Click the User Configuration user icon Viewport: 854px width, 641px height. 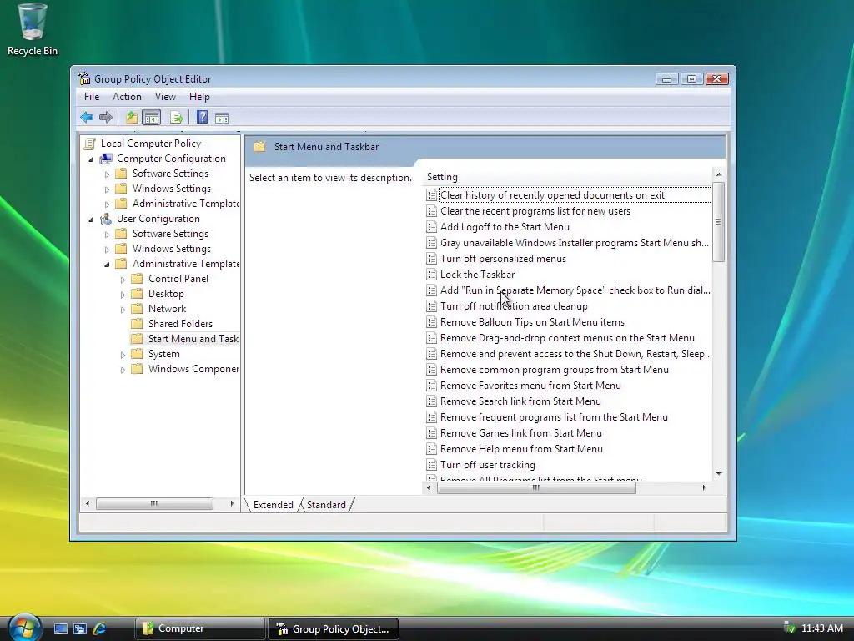point(106,219)
